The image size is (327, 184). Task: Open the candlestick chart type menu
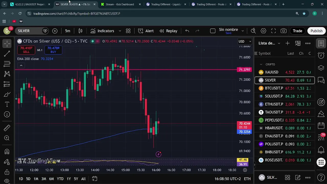pyautogui.click(x=80, y=31)
